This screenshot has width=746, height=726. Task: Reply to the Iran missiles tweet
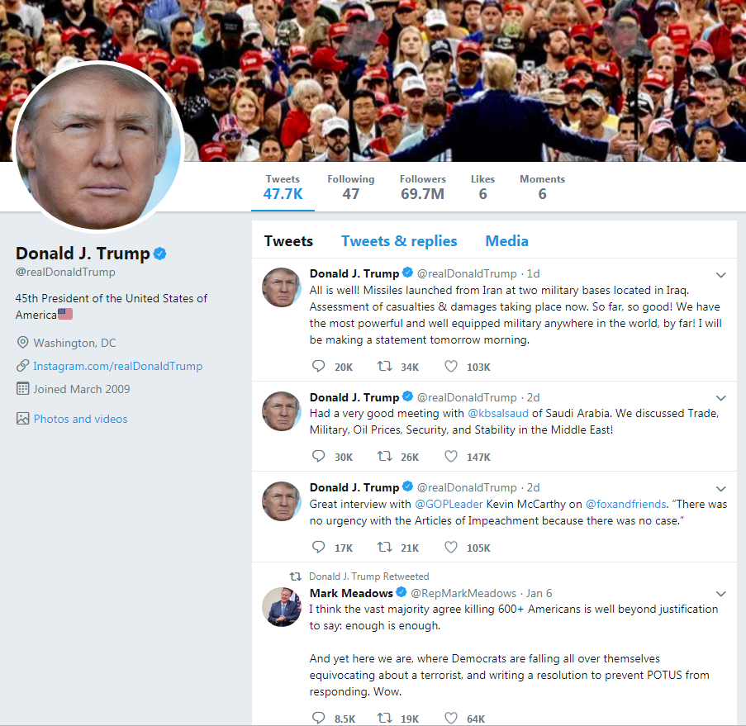click(318, 366)
